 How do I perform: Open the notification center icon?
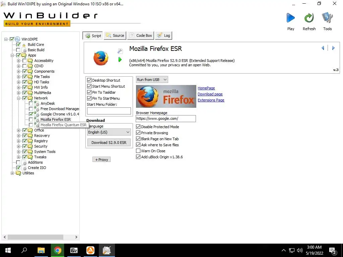(333, 250)
